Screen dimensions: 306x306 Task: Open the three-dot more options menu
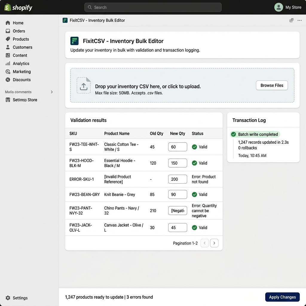[299, 20]
